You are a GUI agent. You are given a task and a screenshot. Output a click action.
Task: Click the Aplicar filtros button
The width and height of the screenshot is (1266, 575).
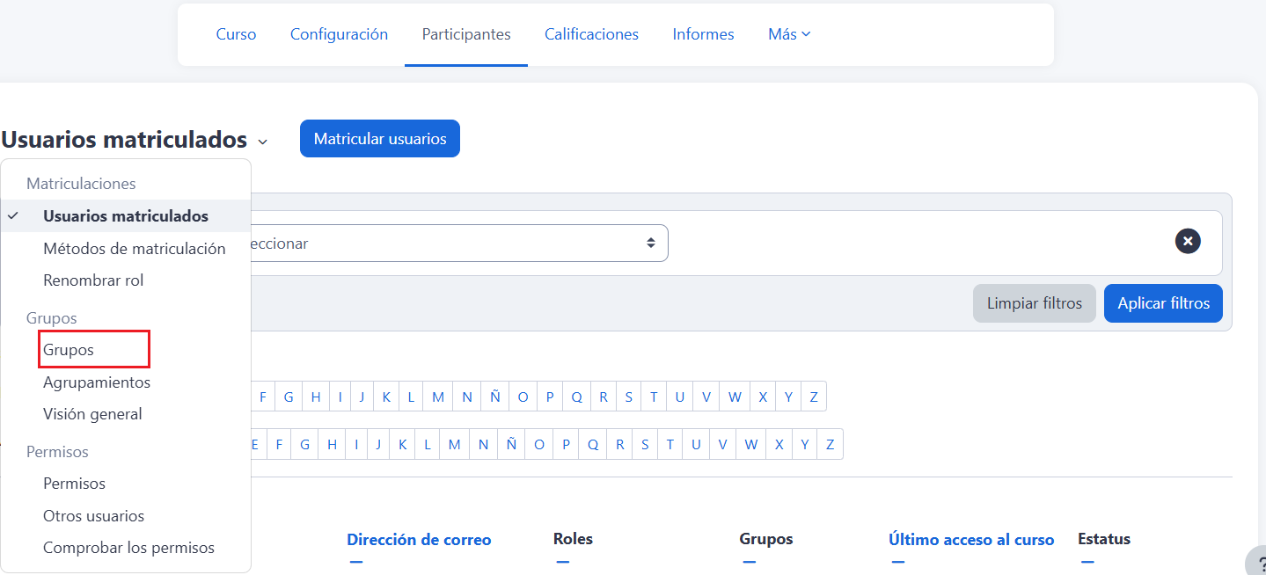pyautogui.click(x=1163, y=303)
